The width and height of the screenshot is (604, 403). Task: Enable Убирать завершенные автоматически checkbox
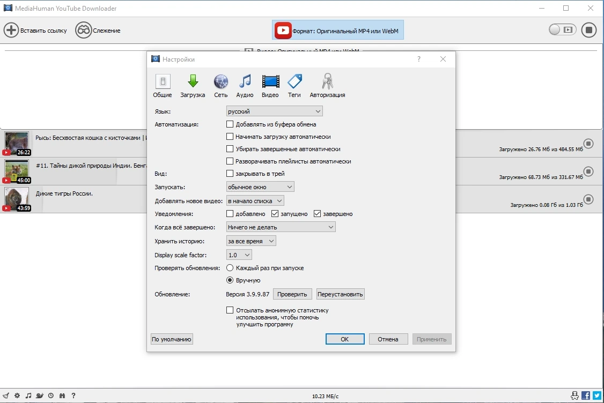point(230,148)
